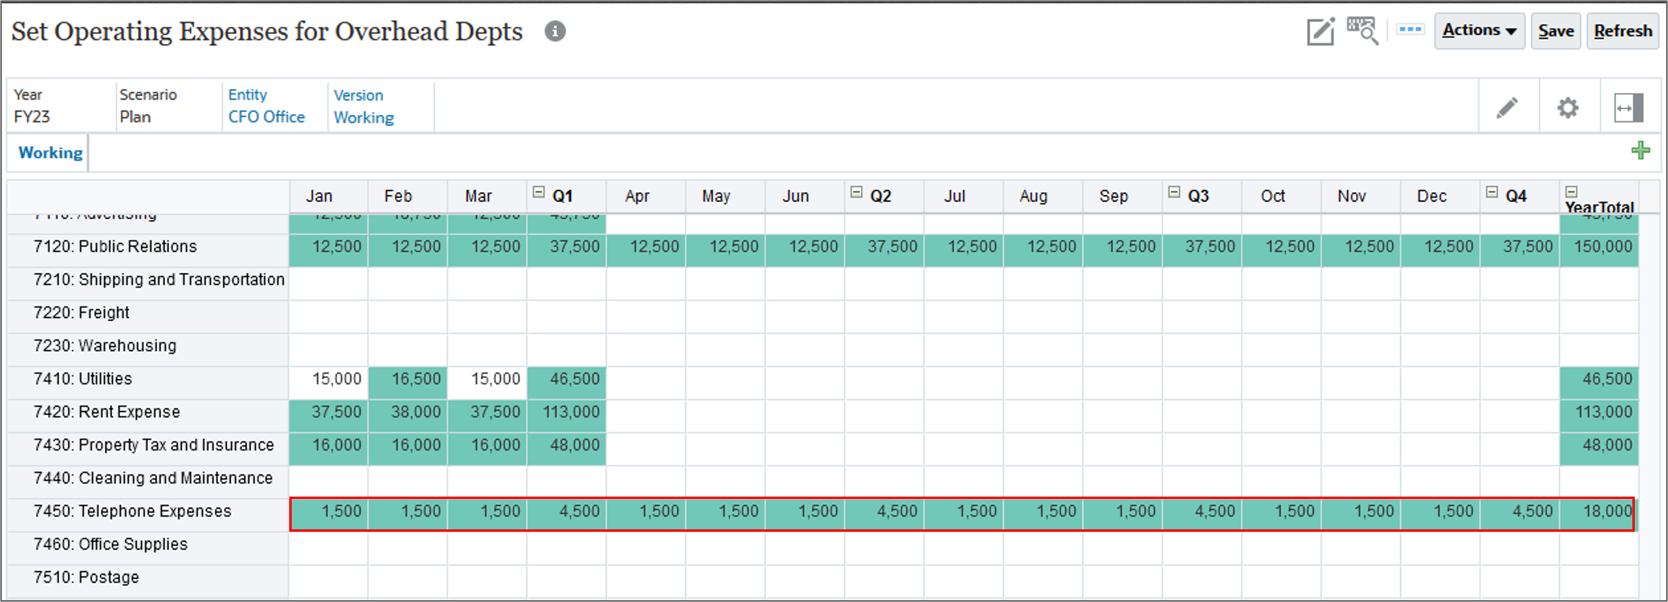Collapse the YearTotal column group

pyautogui.click(x=1572, y=190)
